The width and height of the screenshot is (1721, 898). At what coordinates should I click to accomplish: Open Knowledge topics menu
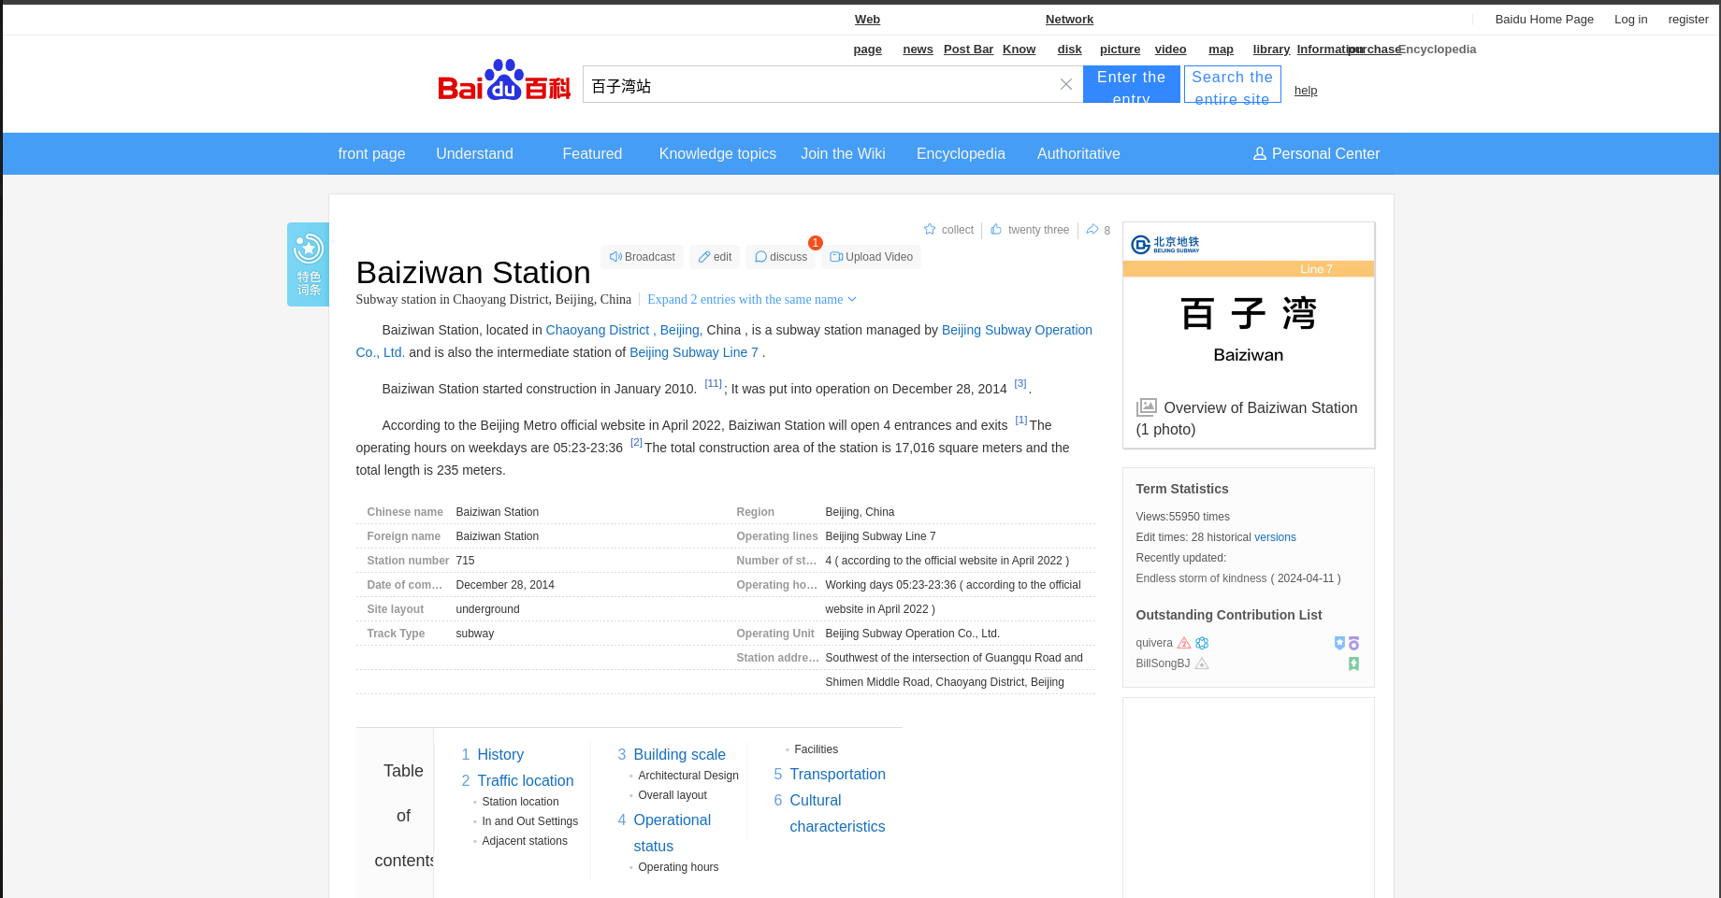[x=717, y=153]
